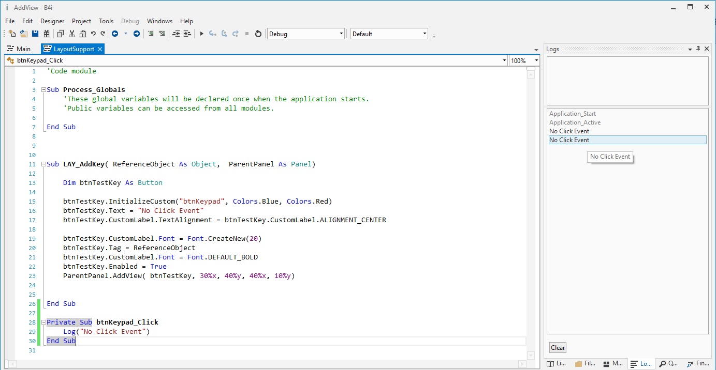Select the Application_Active log entry
Viewport: 716px width, 370px height.
click(x=575, y=122)
